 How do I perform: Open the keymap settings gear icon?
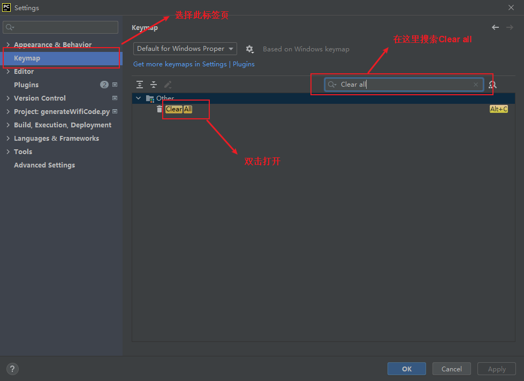(249, 49)
